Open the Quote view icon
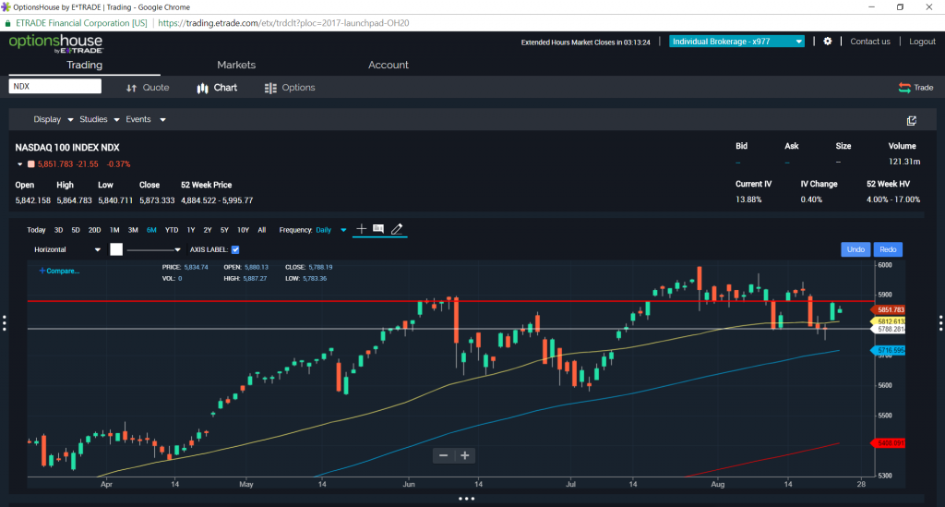 pos(131,88)
